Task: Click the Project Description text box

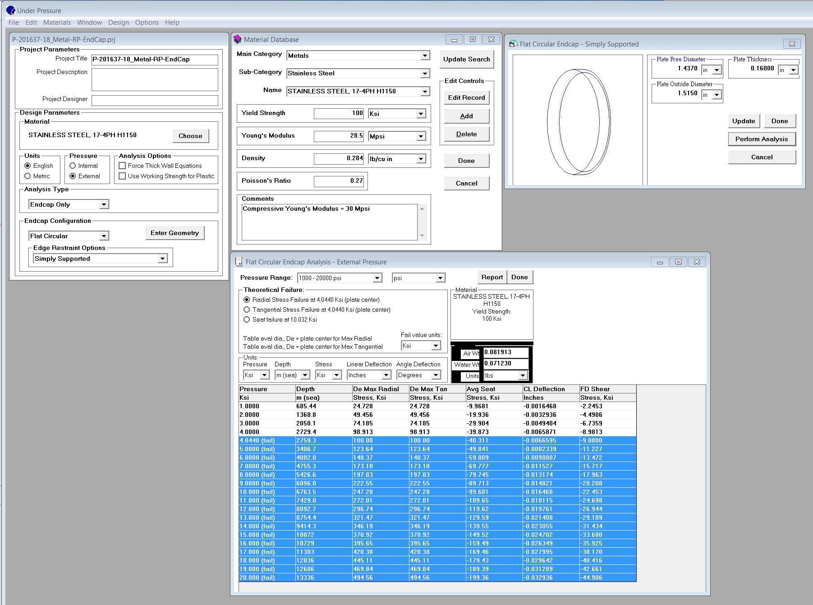Action: (x=155, y=79)
